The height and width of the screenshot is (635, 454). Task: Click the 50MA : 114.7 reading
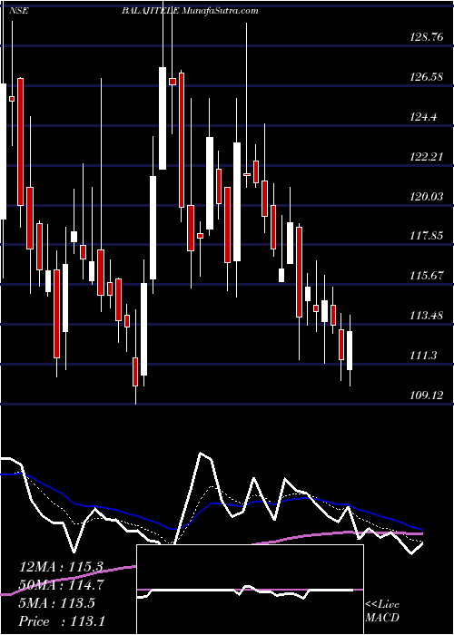(x=61, y=586)
